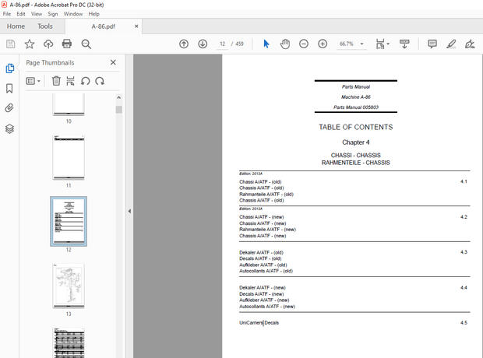Go to previous page with the up arrow
The image size is (483, 358).
click(184, 44)
